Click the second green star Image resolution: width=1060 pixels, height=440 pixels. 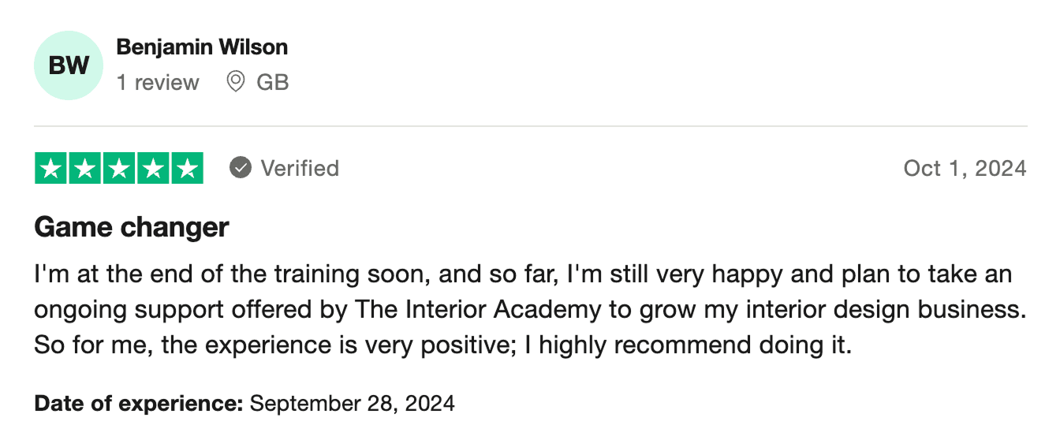pos(85,169)
